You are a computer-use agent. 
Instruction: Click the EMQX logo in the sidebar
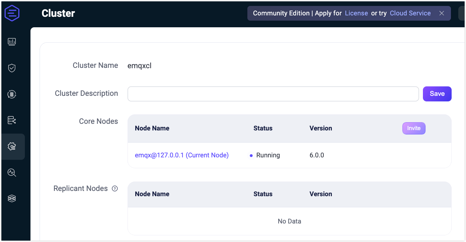pos(12,13)
